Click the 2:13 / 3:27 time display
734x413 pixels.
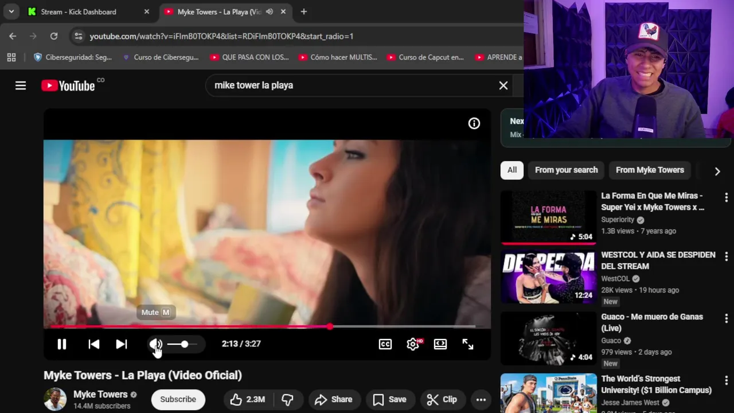point(241,344)
